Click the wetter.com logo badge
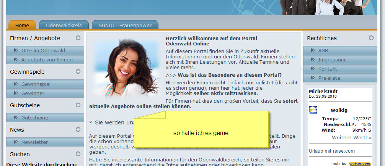The image size is (385, 166). (360, 164)
